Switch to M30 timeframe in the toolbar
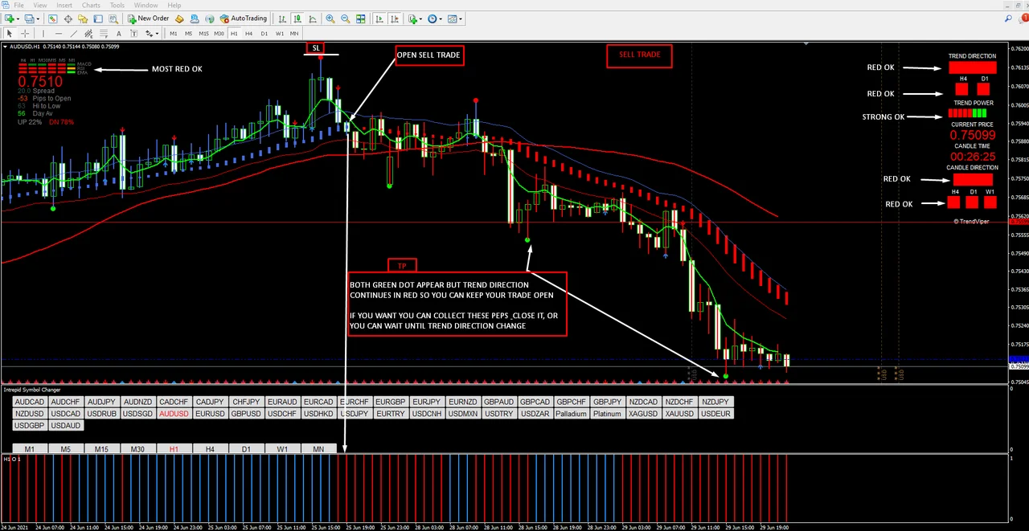Screen dimensions: 1029x531 [x=219, y=34]
